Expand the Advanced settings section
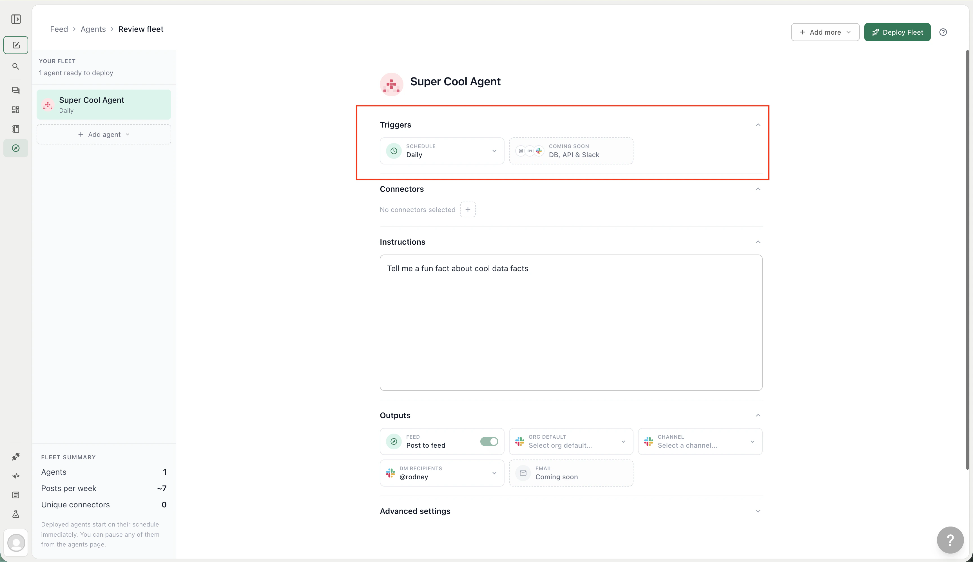The height and width of the screenshot is (562, 973). click(x=570, y=511)
